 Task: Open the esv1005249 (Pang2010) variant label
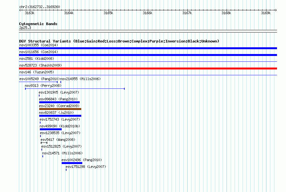40,79
